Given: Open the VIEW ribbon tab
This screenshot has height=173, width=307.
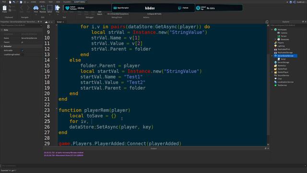Looking at the screenshot, I should [58, 2].
